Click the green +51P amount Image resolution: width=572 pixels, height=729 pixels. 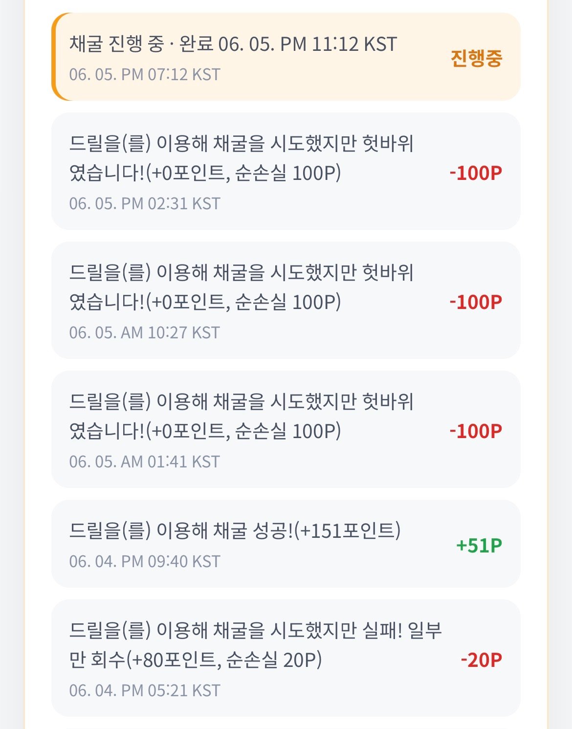[479, 545]
